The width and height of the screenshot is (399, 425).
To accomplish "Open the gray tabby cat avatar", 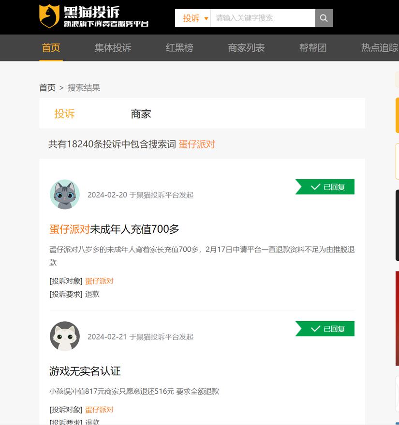I will tap(65, 194).
